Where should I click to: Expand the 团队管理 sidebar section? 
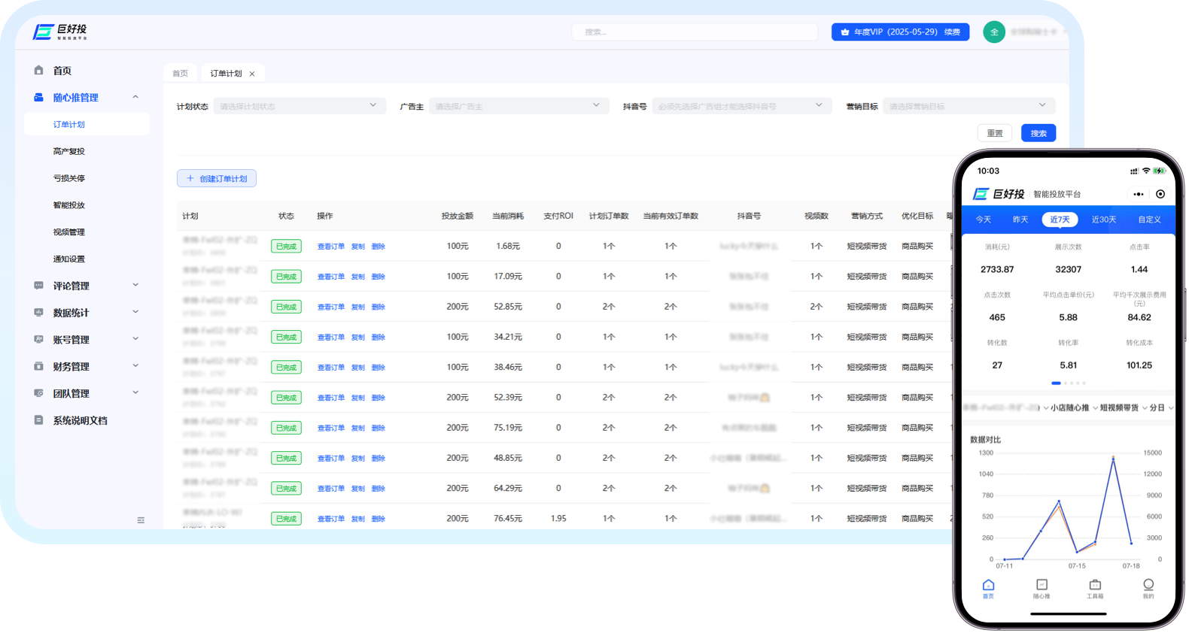pyautogui.click(x=135, y=392)
